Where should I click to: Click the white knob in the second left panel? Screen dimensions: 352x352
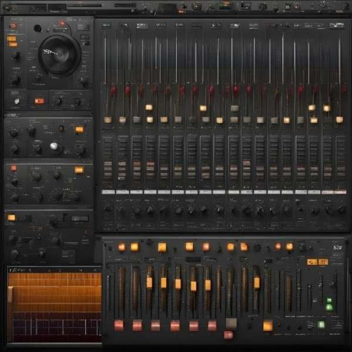coord(54,146)
